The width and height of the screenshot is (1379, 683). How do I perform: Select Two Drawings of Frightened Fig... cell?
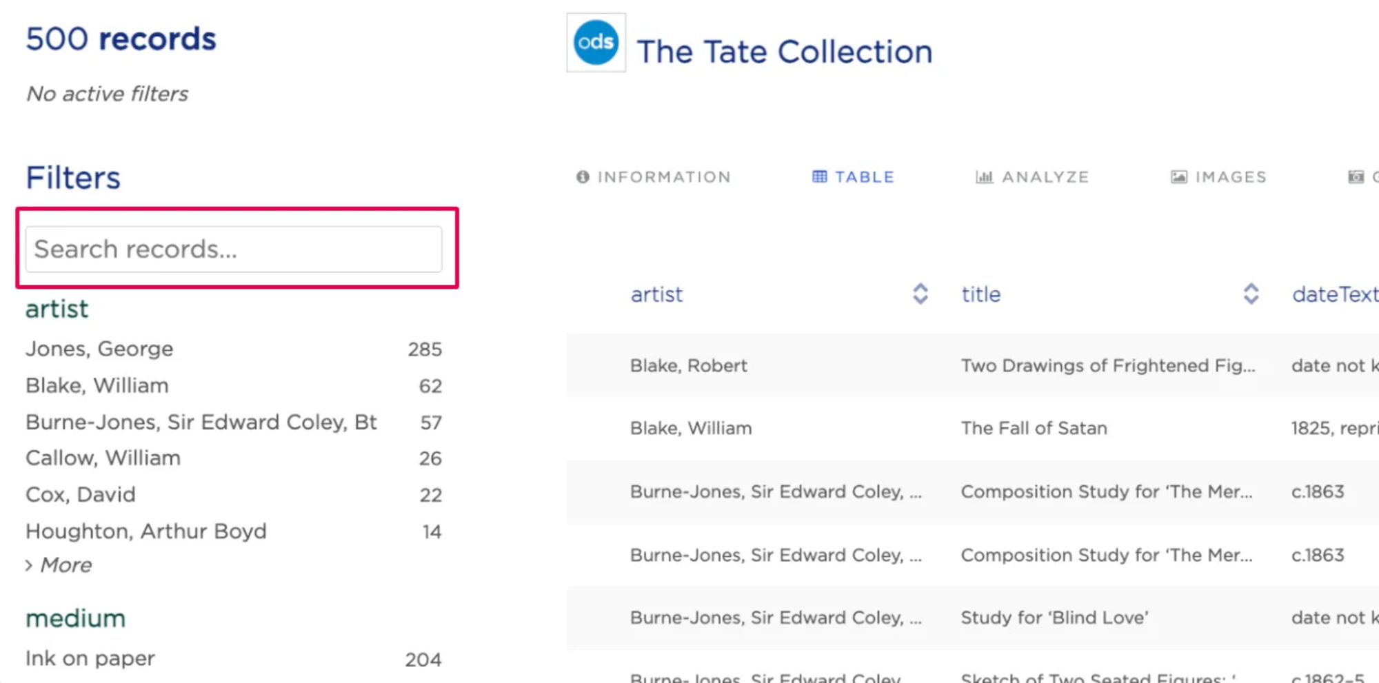pyautogui.click(x=1108, y=365)
